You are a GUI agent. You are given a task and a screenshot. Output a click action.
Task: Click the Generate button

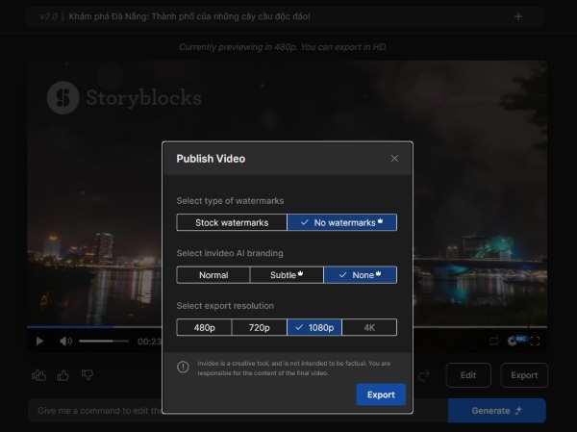pos(497,411)
